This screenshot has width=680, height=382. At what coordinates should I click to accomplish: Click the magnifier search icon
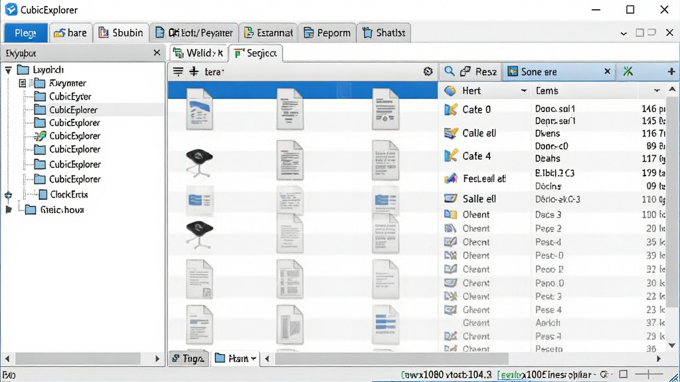click(450, 72)
